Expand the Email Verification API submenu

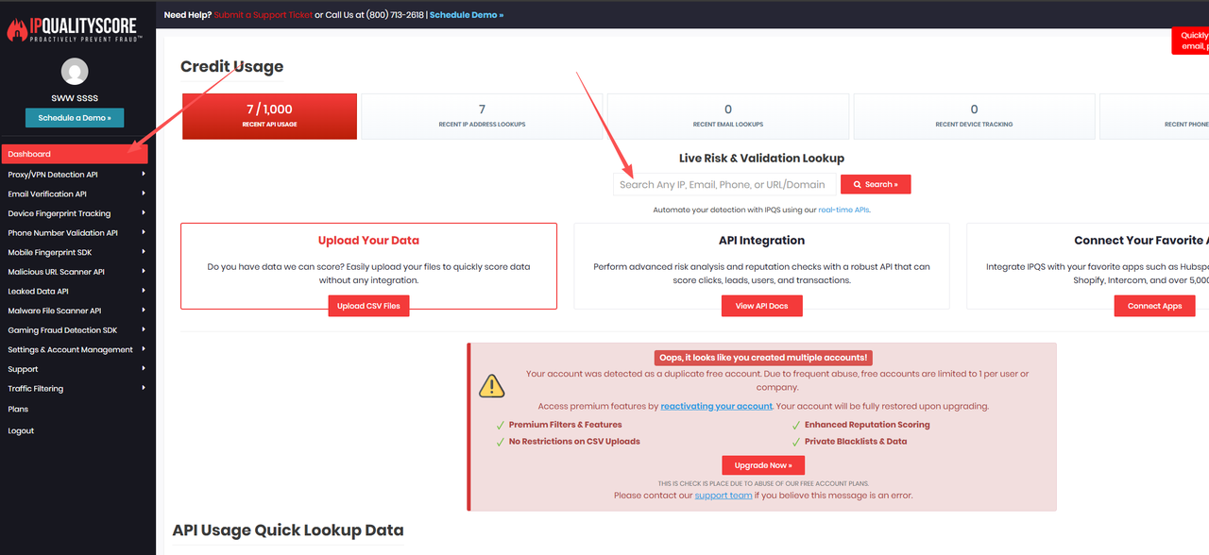[76, 194]
